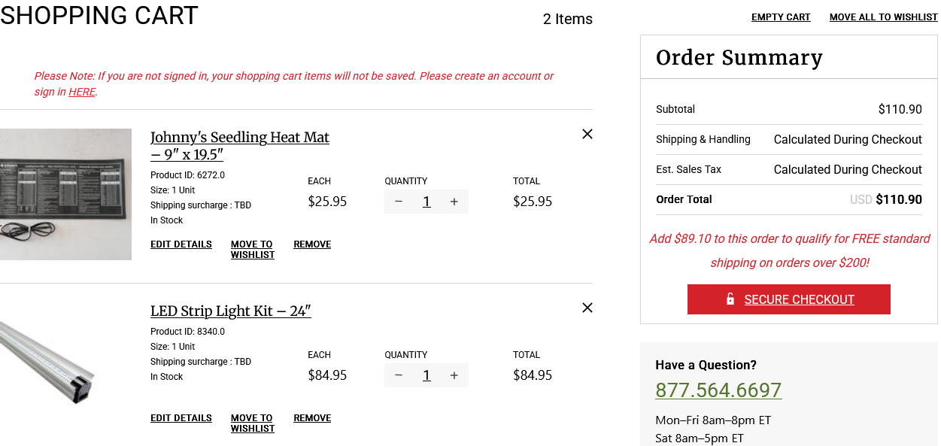
Task: Select the Heat Mat quantity field
Action: 426,202
